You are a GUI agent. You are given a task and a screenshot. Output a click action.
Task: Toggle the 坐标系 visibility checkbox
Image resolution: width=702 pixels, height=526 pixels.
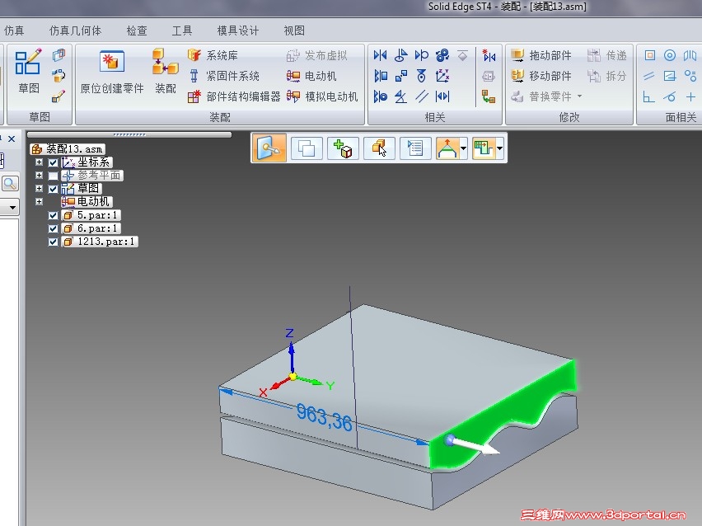pos(53,162)
